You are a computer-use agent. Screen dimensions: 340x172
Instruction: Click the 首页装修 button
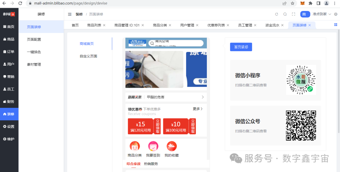tap(241, 47)
